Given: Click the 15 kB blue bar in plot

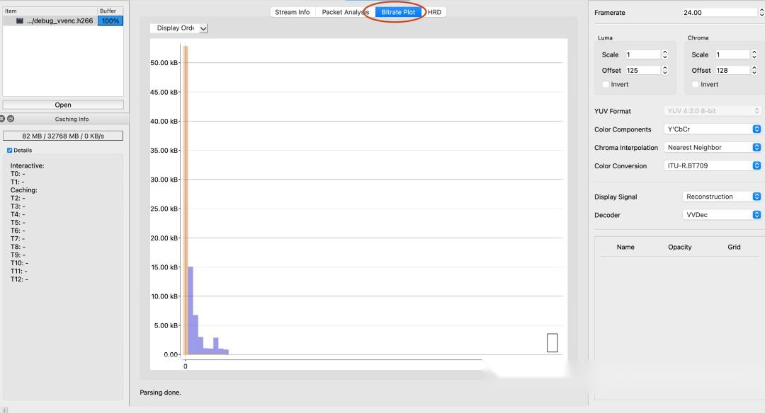Looking at the screenshot, I should pos(191,310).
